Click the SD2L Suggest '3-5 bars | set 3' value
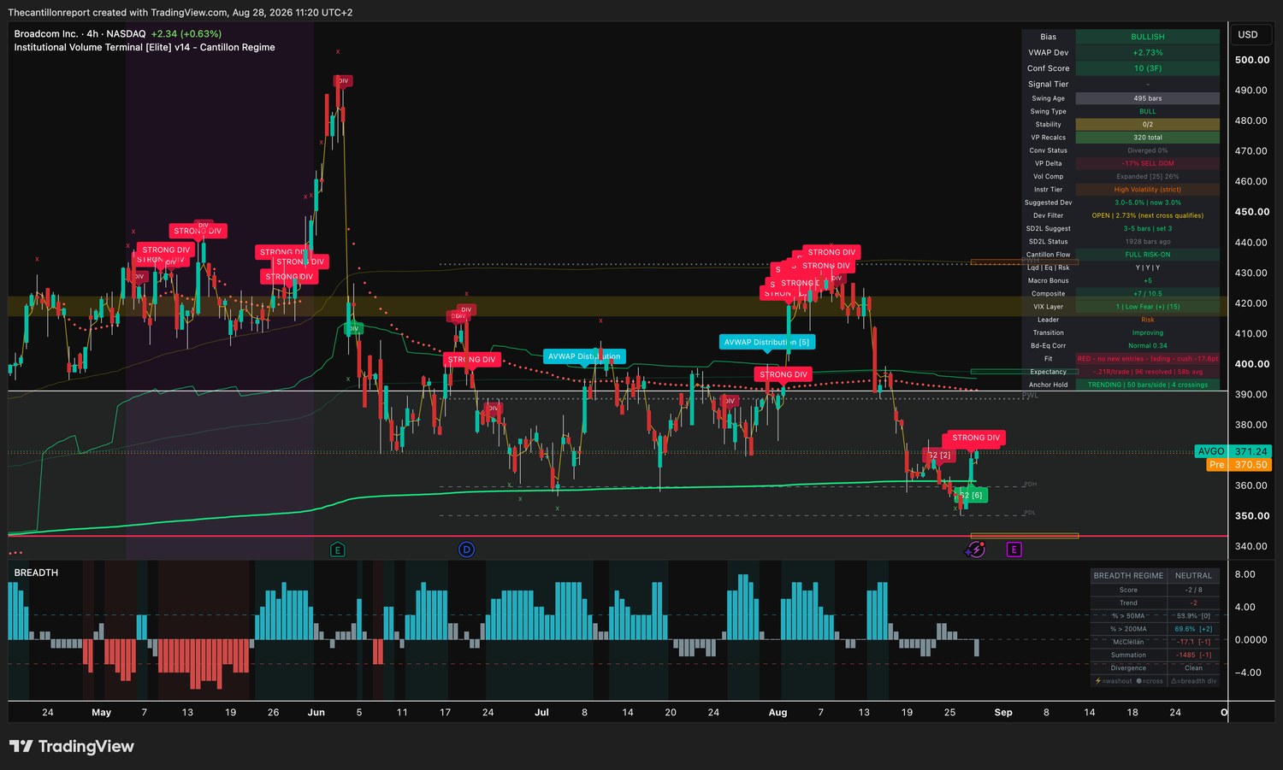This screenshot has width=1283, height=770. (1147, 229)
